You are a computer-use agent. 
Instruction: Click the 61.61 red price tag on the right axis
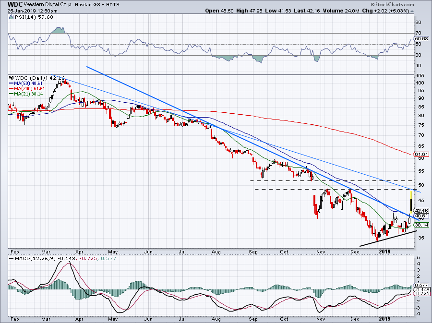(x=422, y=154)
